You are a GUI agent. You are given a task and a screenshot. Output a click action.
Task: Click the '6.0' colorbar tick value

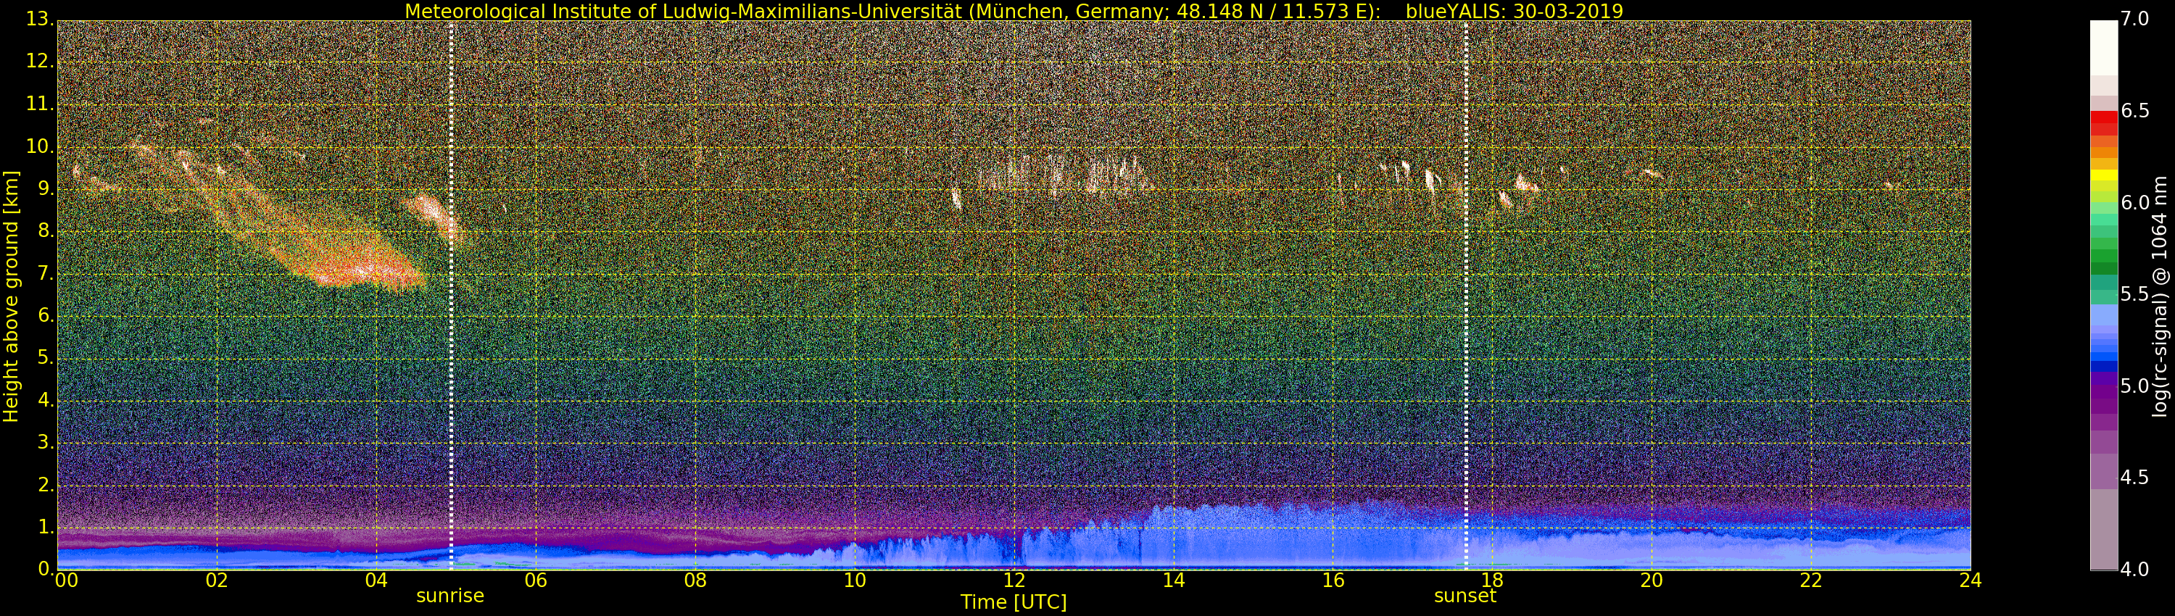pos(2134,202)
